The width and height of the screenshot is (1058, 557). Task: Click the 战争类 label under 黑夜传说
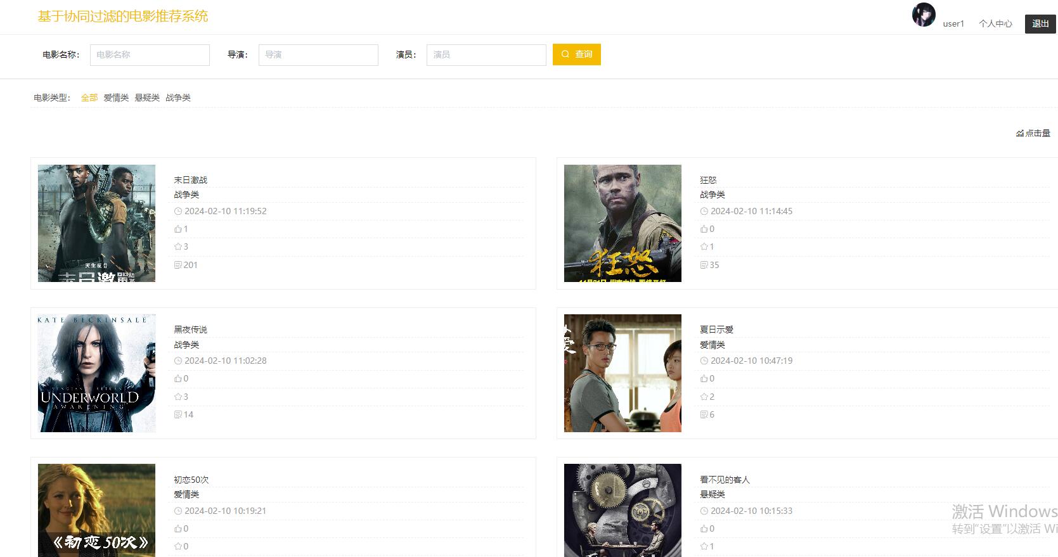(x=186, y=345)
